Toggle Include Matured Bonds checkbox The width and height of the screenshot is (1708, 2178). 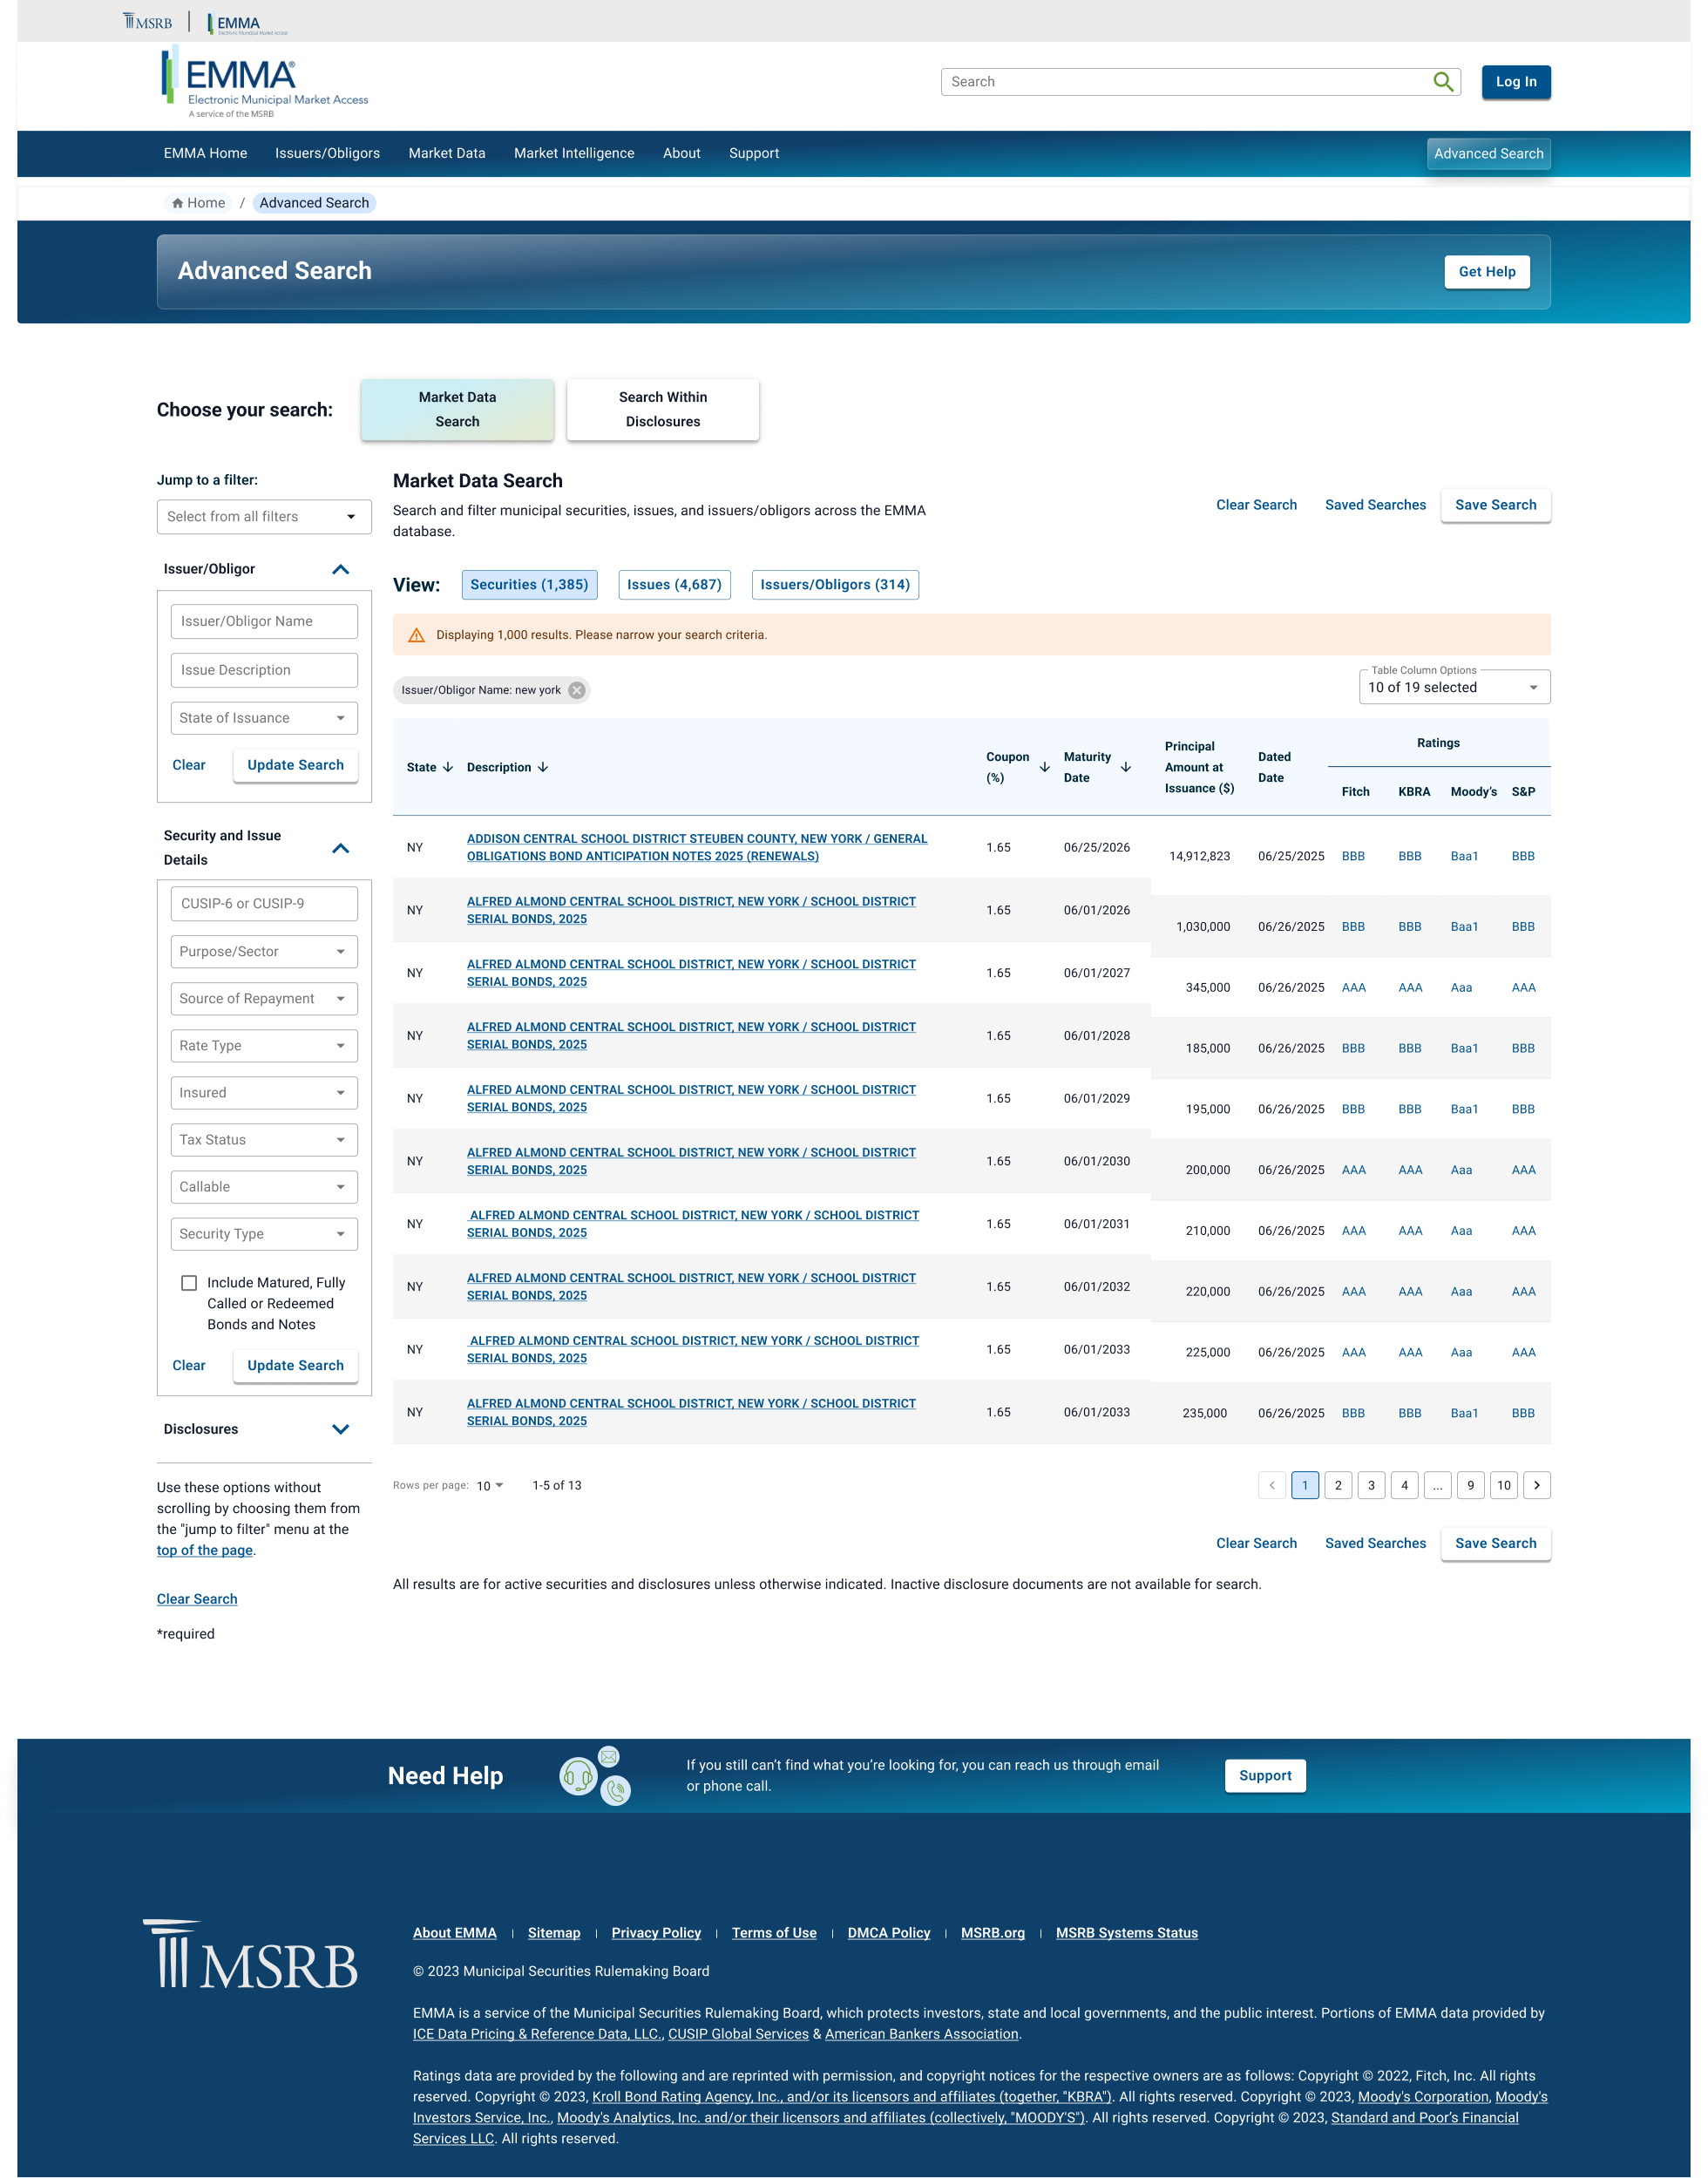click(189, 1283)
